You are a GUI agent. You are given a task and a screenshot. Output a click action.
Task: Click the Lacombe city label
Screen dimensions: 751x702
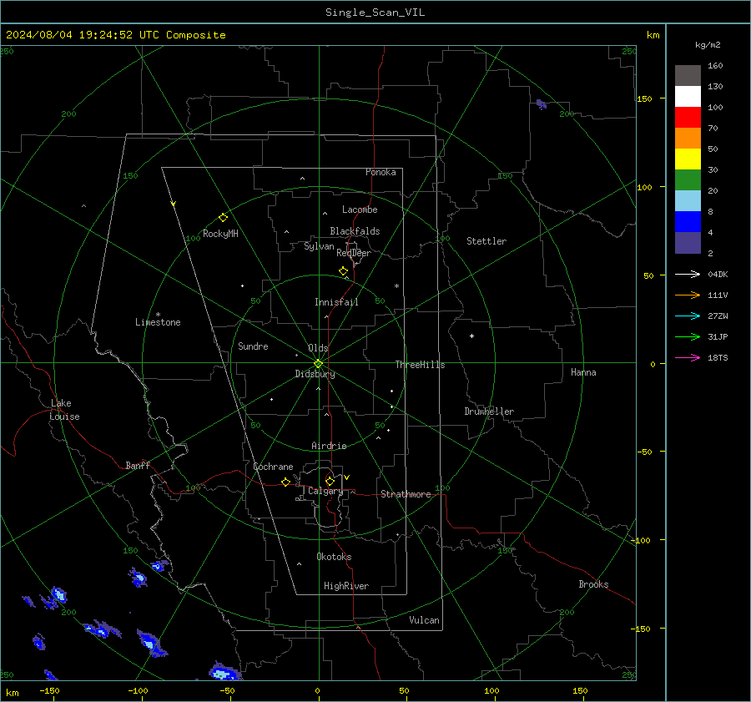click(360, 210)
